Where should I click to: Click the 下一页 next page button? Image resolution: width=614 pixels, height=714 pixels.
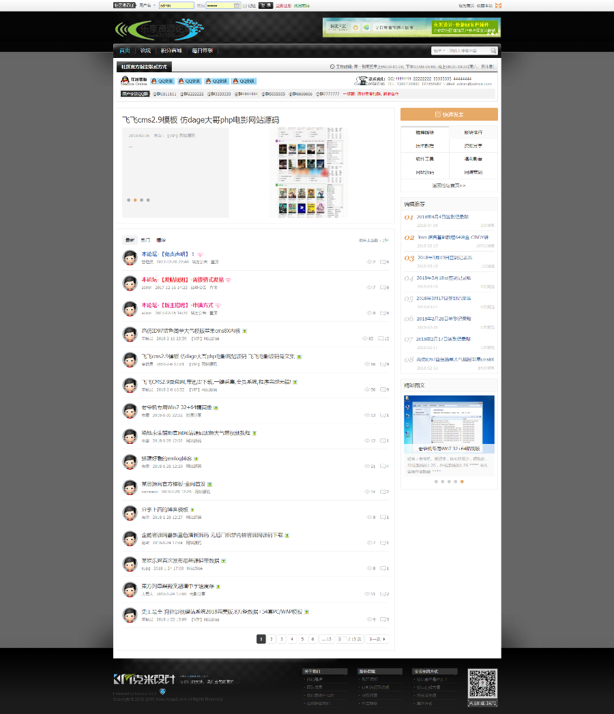point(377,639)
